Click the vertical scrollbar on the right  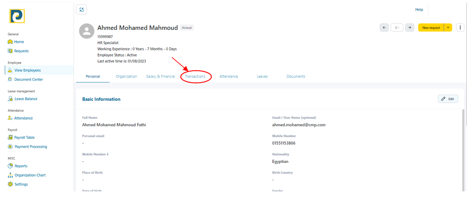[463, 147]
